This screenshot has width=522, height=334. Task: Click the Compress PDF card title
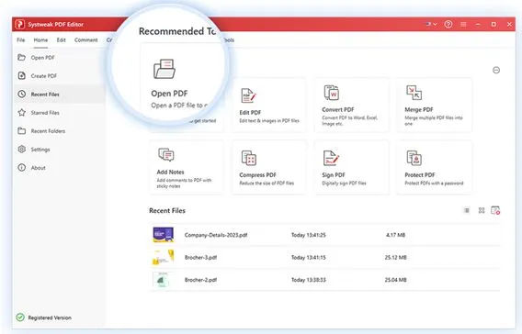257,175
